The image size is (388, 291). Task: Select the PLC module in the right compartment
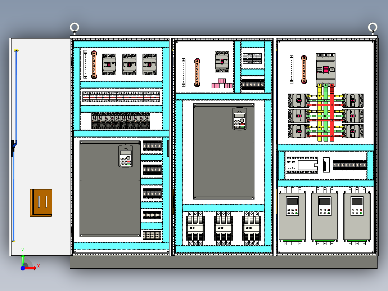pyautogui.click(x=302, y=165)
